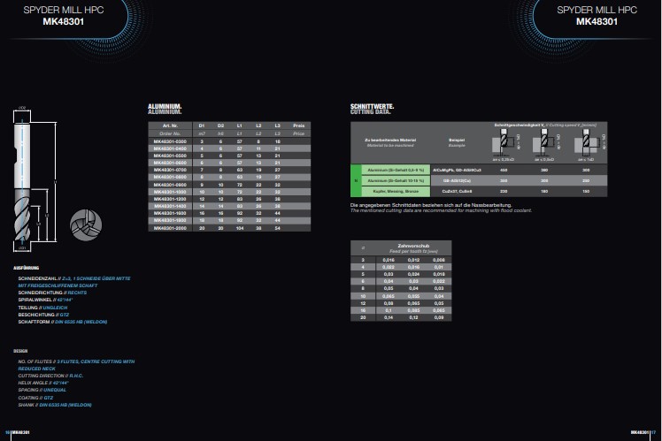The height and width of the screenshot is (441, 662).
Task: Click the ae ≤ 0,25xD milling diagram
Action: click(504, 143)
